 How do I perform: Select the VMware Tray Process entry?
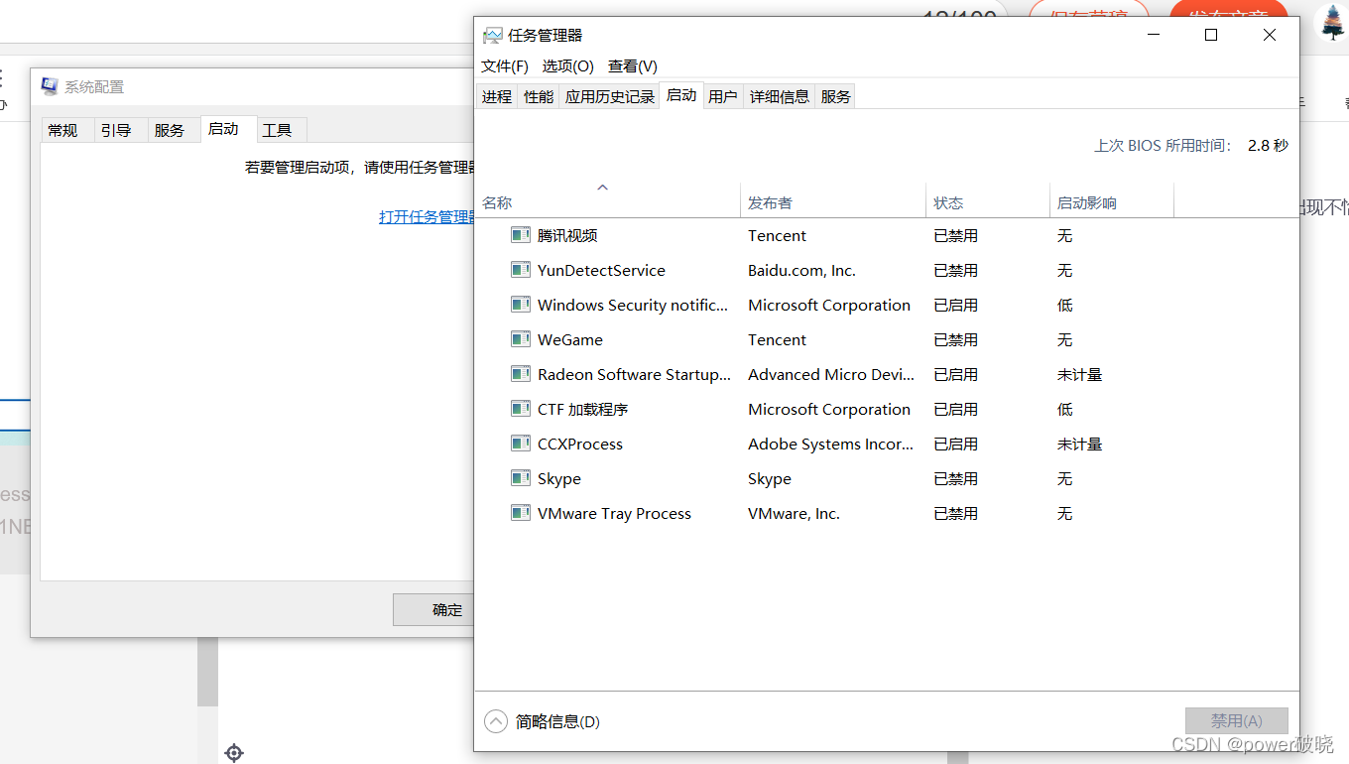tap(614, 513)
